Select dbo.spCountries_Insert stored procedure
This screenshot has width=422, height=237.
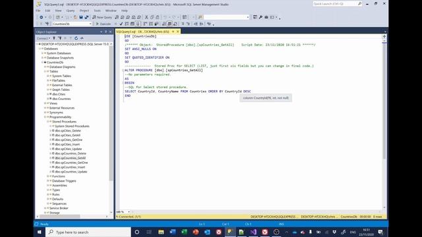point(70,167)
